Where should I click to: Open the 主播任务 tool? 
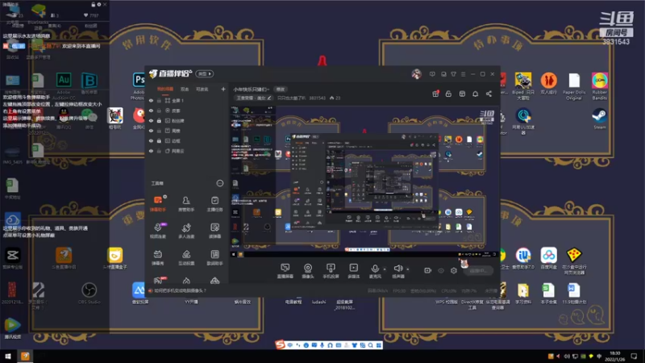pos(214,204)
